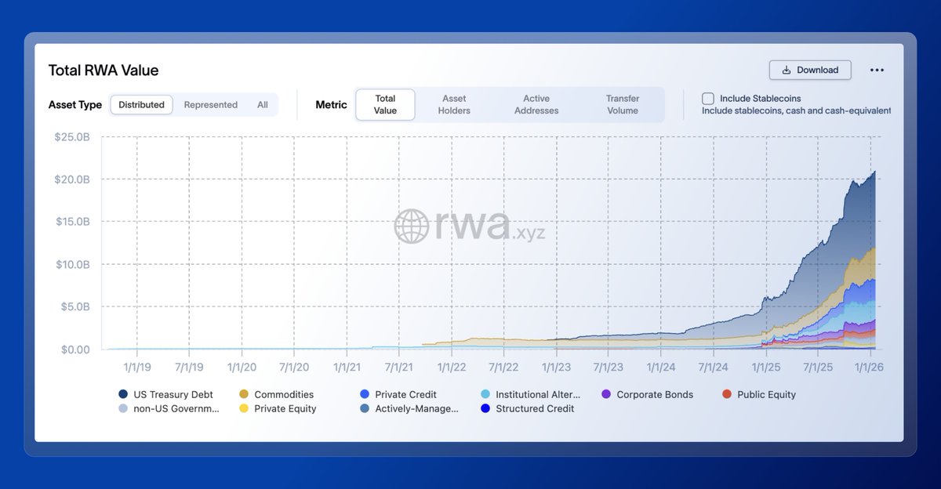
Task: Toggle Corporate Bonds legend swatch
Action: [606, 394]
